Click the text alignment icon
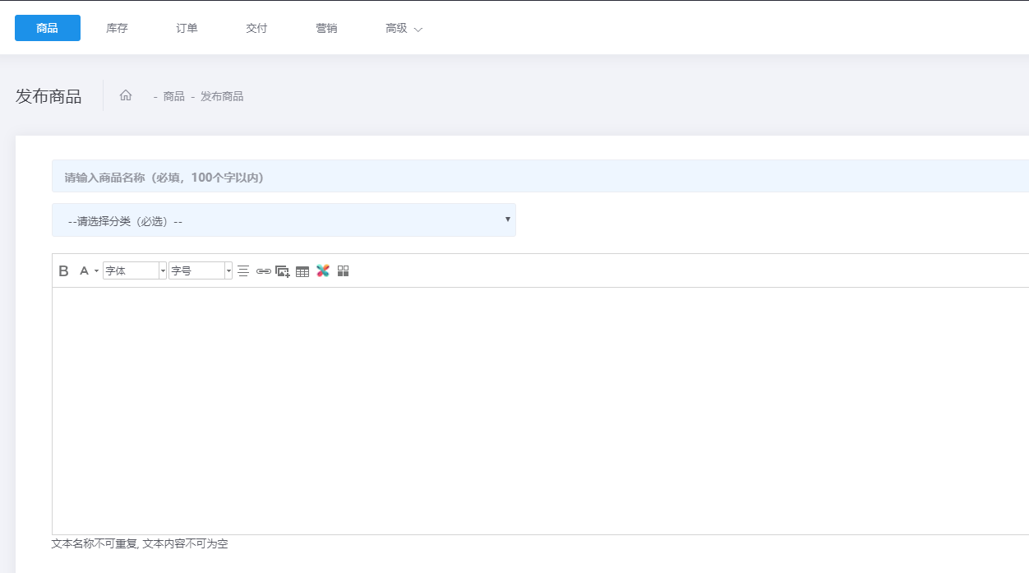 click(243, 271)
